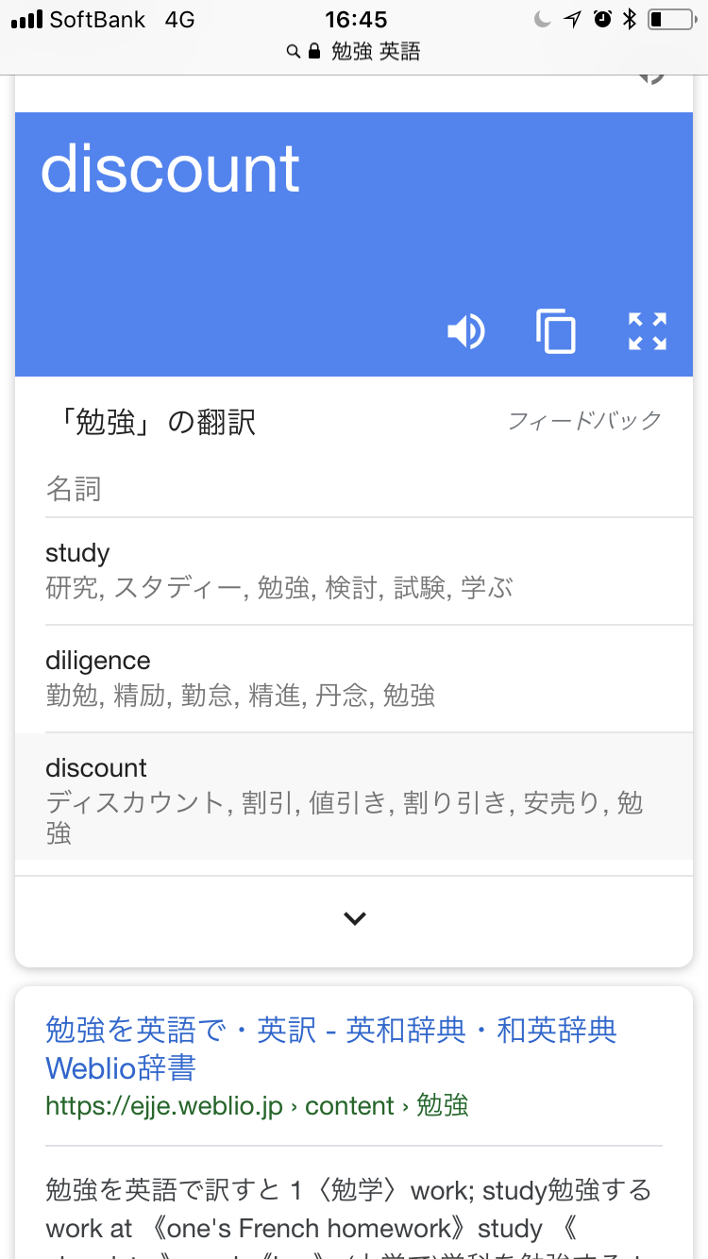Tap the location arrow status icon
This screenshot has height=1259, width=708.
tap(572, 19)
